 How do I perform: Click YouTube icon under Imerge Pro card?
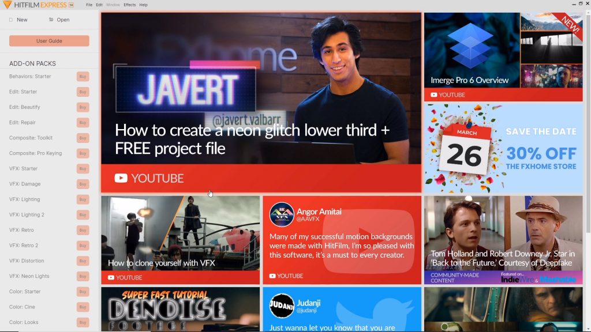point(434,95)
